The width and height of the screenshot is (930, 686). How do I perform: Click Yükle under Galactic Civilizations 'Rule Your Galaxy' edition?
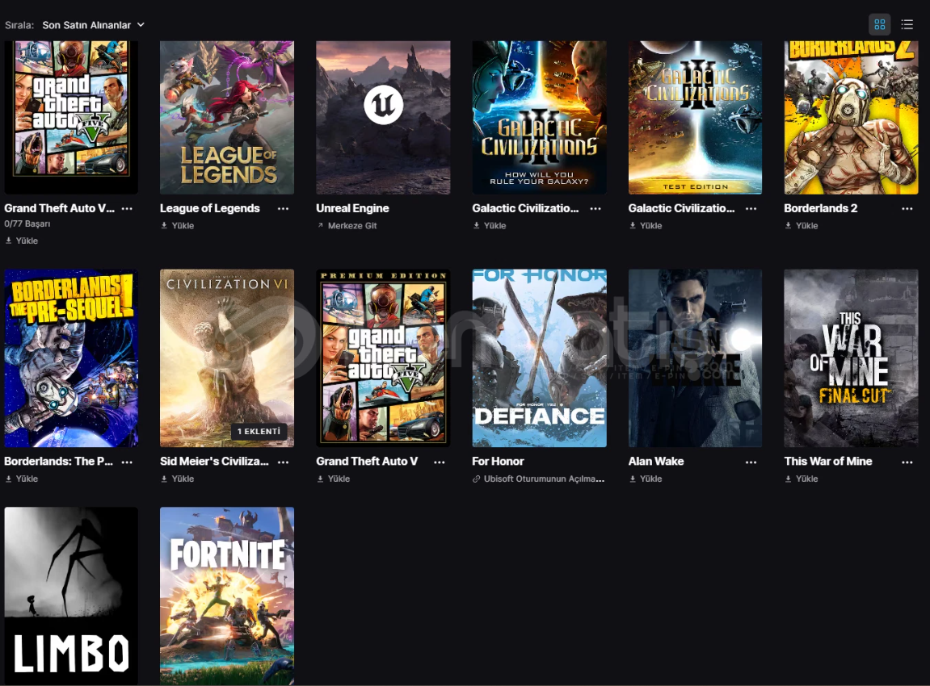click(x=490, y=226)
